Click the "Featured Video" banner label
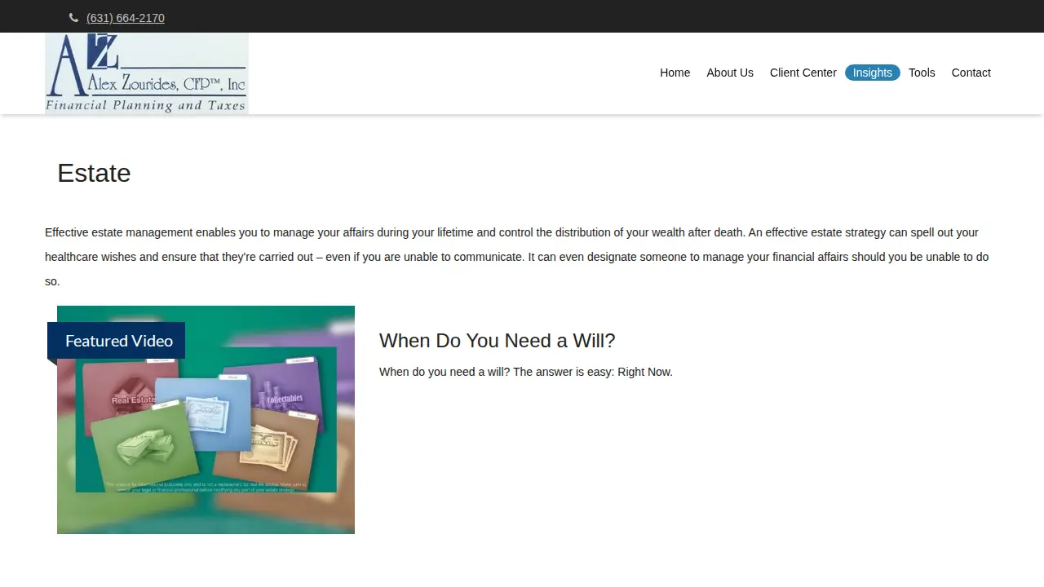The width and height of the screenshot is (1044, 587). pos(117,341)
